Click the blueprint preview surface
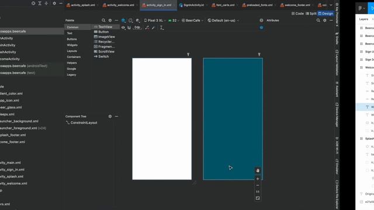374x210 pixels. 233,119
